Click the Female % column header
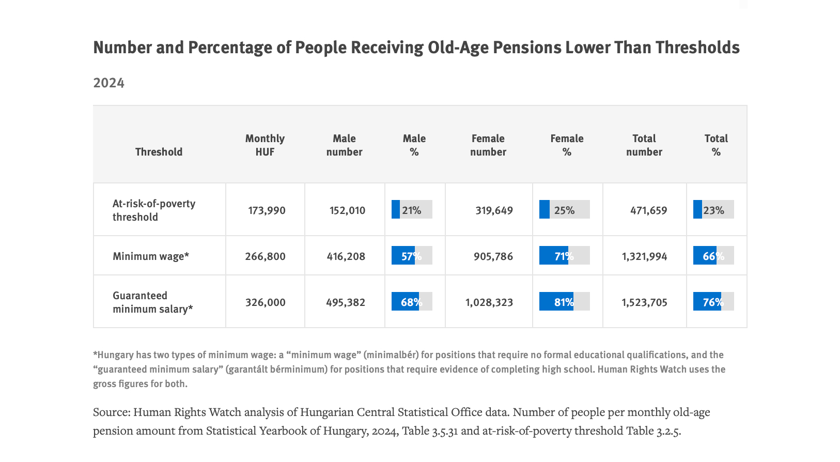840x462 pixels. pos(567,145)
